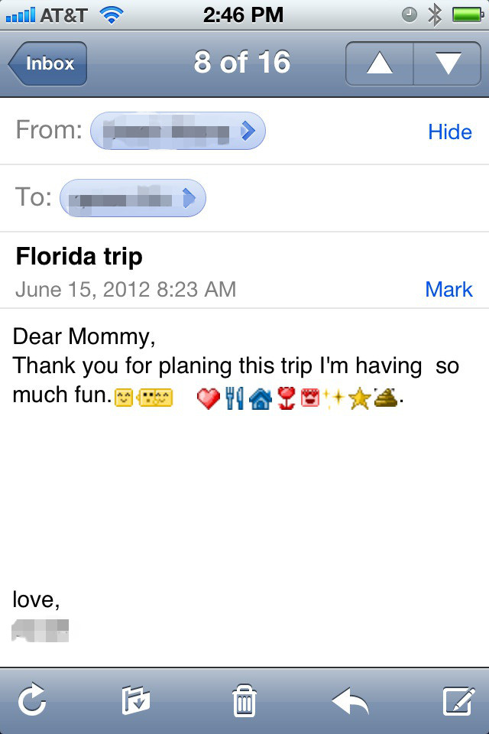This screenshot has height=734, width=489.
Task: Hide the message header details
Action: (449, 132)
